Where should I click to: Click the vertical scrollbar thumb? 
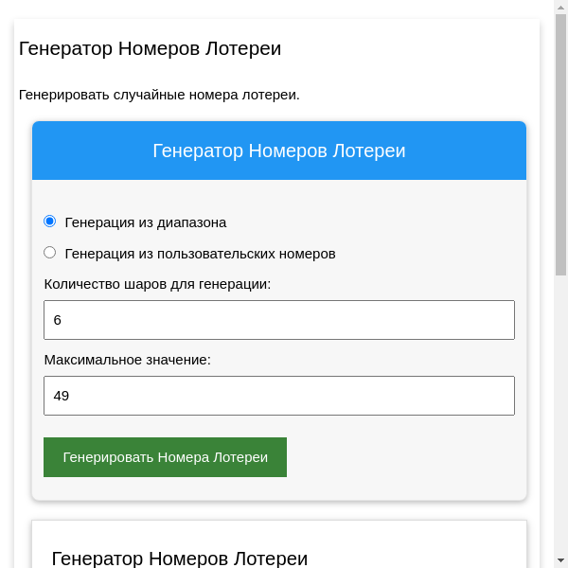560,142
